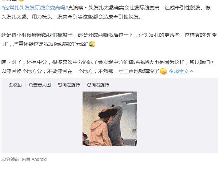The height and width of the screenshot is (170, 220).
Task: Click the clockwise rotate-right arrow icon
Action: click(x=89, y=85)
